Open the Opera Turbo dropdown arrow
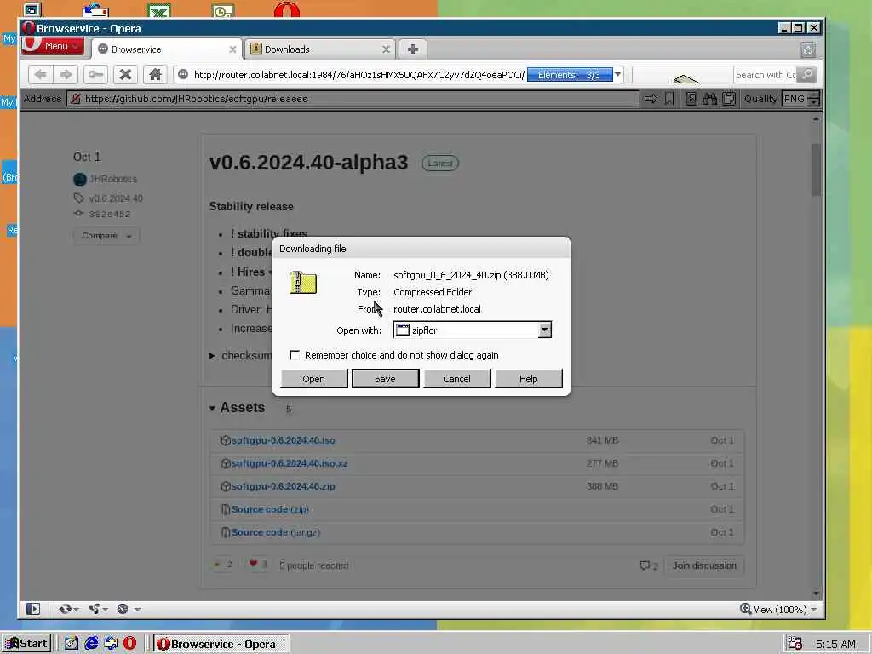 tap(136, 610)
